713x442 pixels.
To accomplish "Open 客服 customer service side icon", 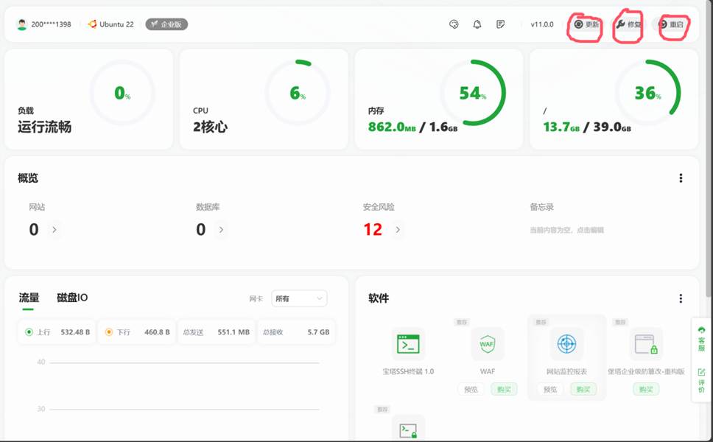I will tap(701, 338).
